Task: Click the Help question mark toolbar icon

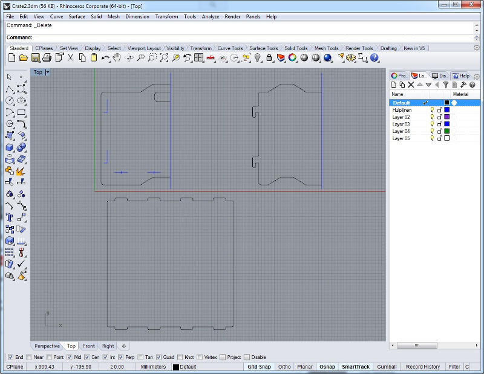Action: (x=374, y=57)
